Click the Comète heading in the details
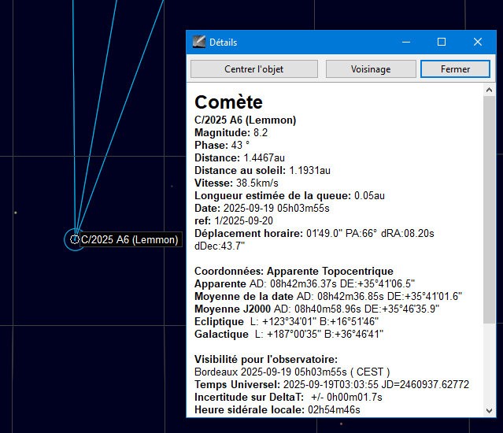Screen dimensions: 503x433 click(228, 102)
